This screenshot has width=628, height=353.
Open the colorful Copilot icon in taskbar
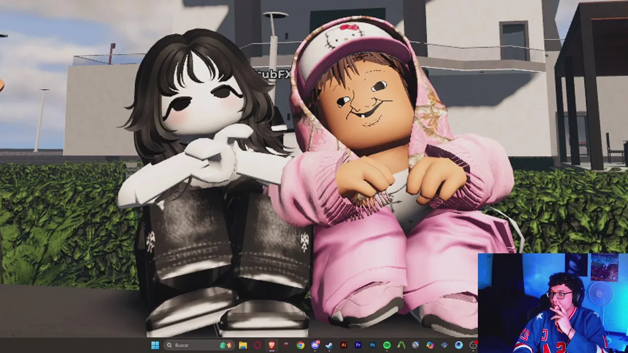(x=430, y=345)
